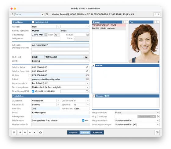Screen dimensions: 171x149
Task: Go to previous patient with left arrow
Action: (155, 14)
